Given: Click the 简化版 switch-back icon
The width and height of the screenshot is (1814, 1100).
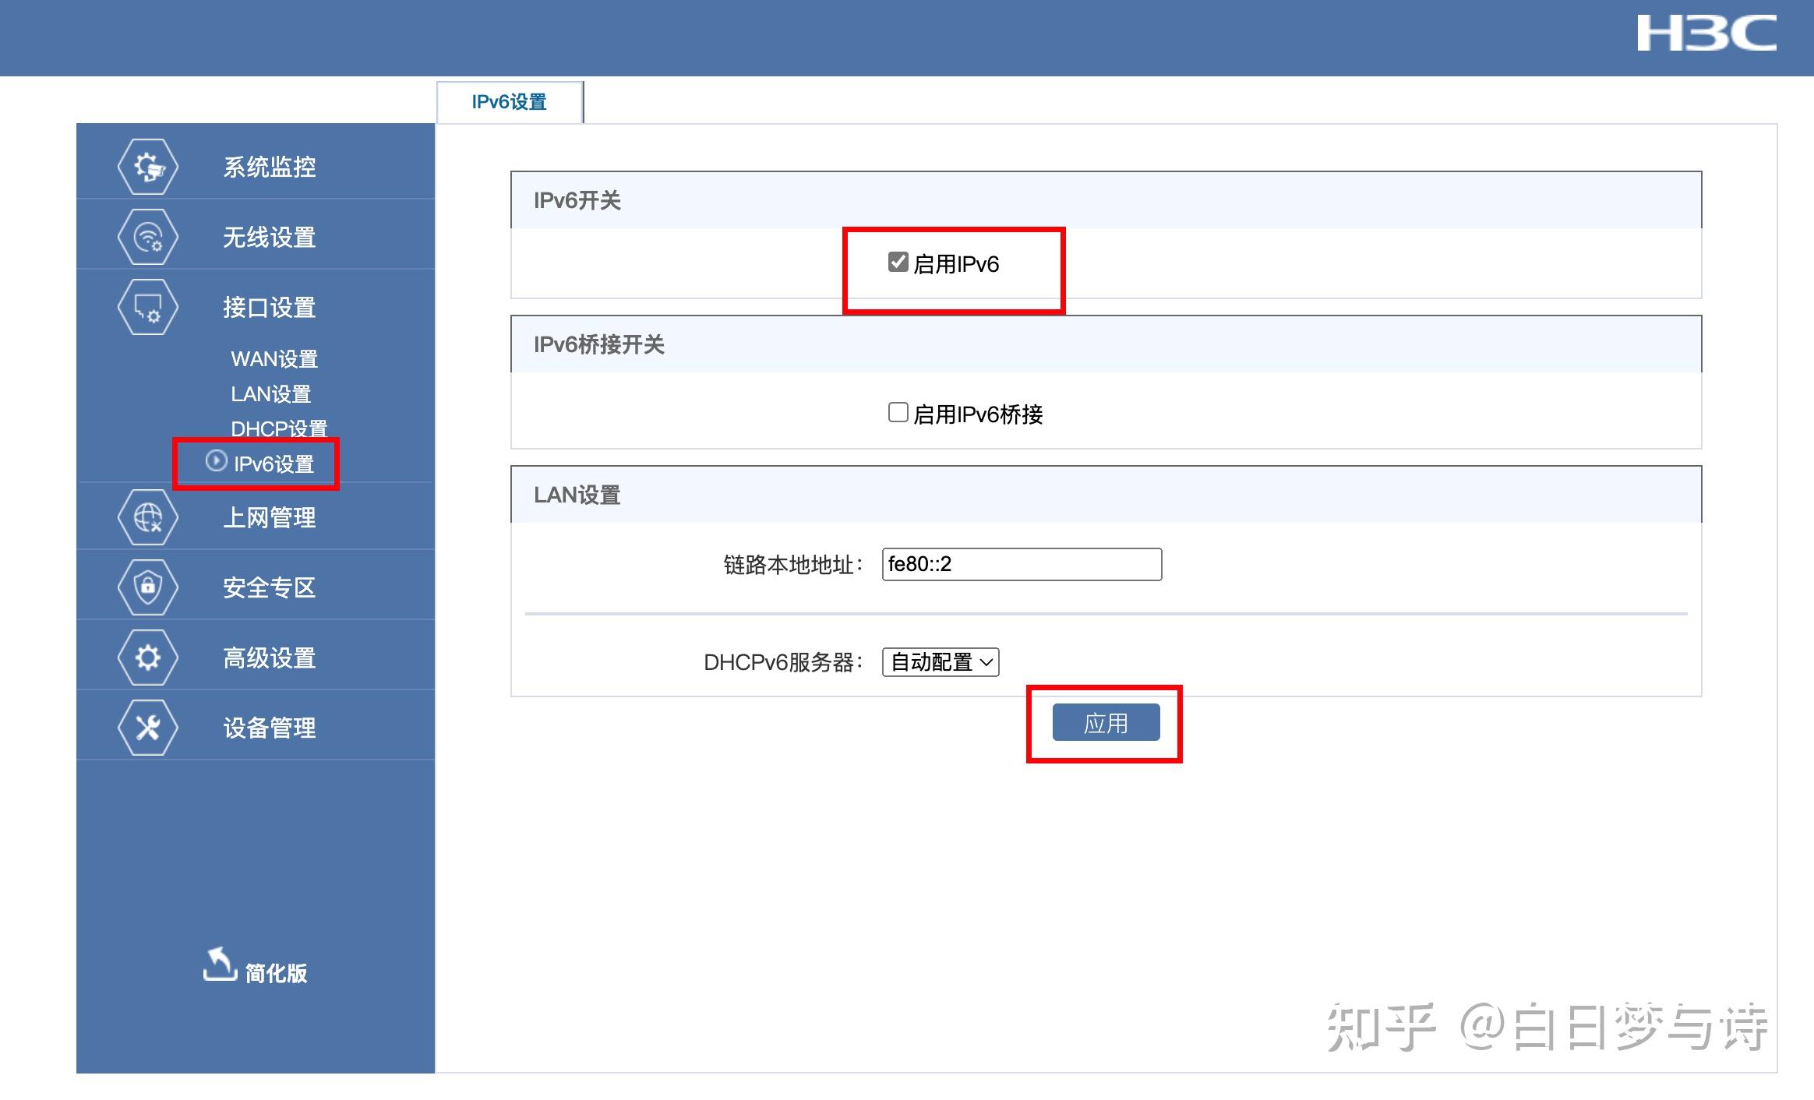Looking at the screenshot, I should [x=220, y=964].
